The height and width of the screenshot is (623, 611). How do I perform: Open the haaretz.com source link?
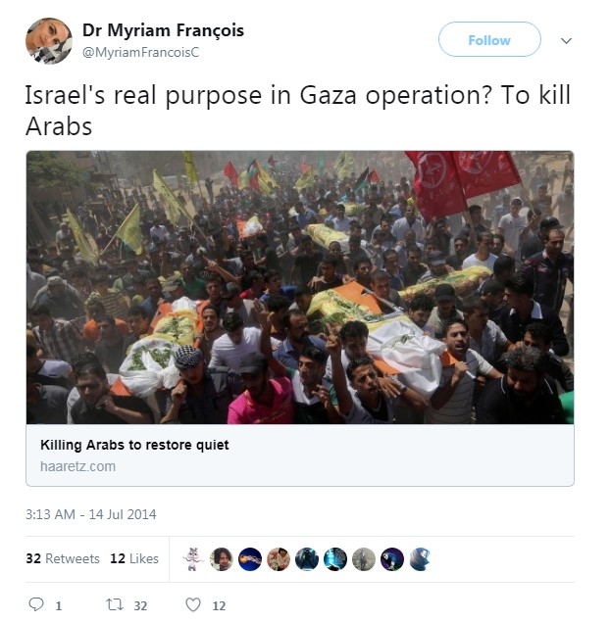(77, 466)
